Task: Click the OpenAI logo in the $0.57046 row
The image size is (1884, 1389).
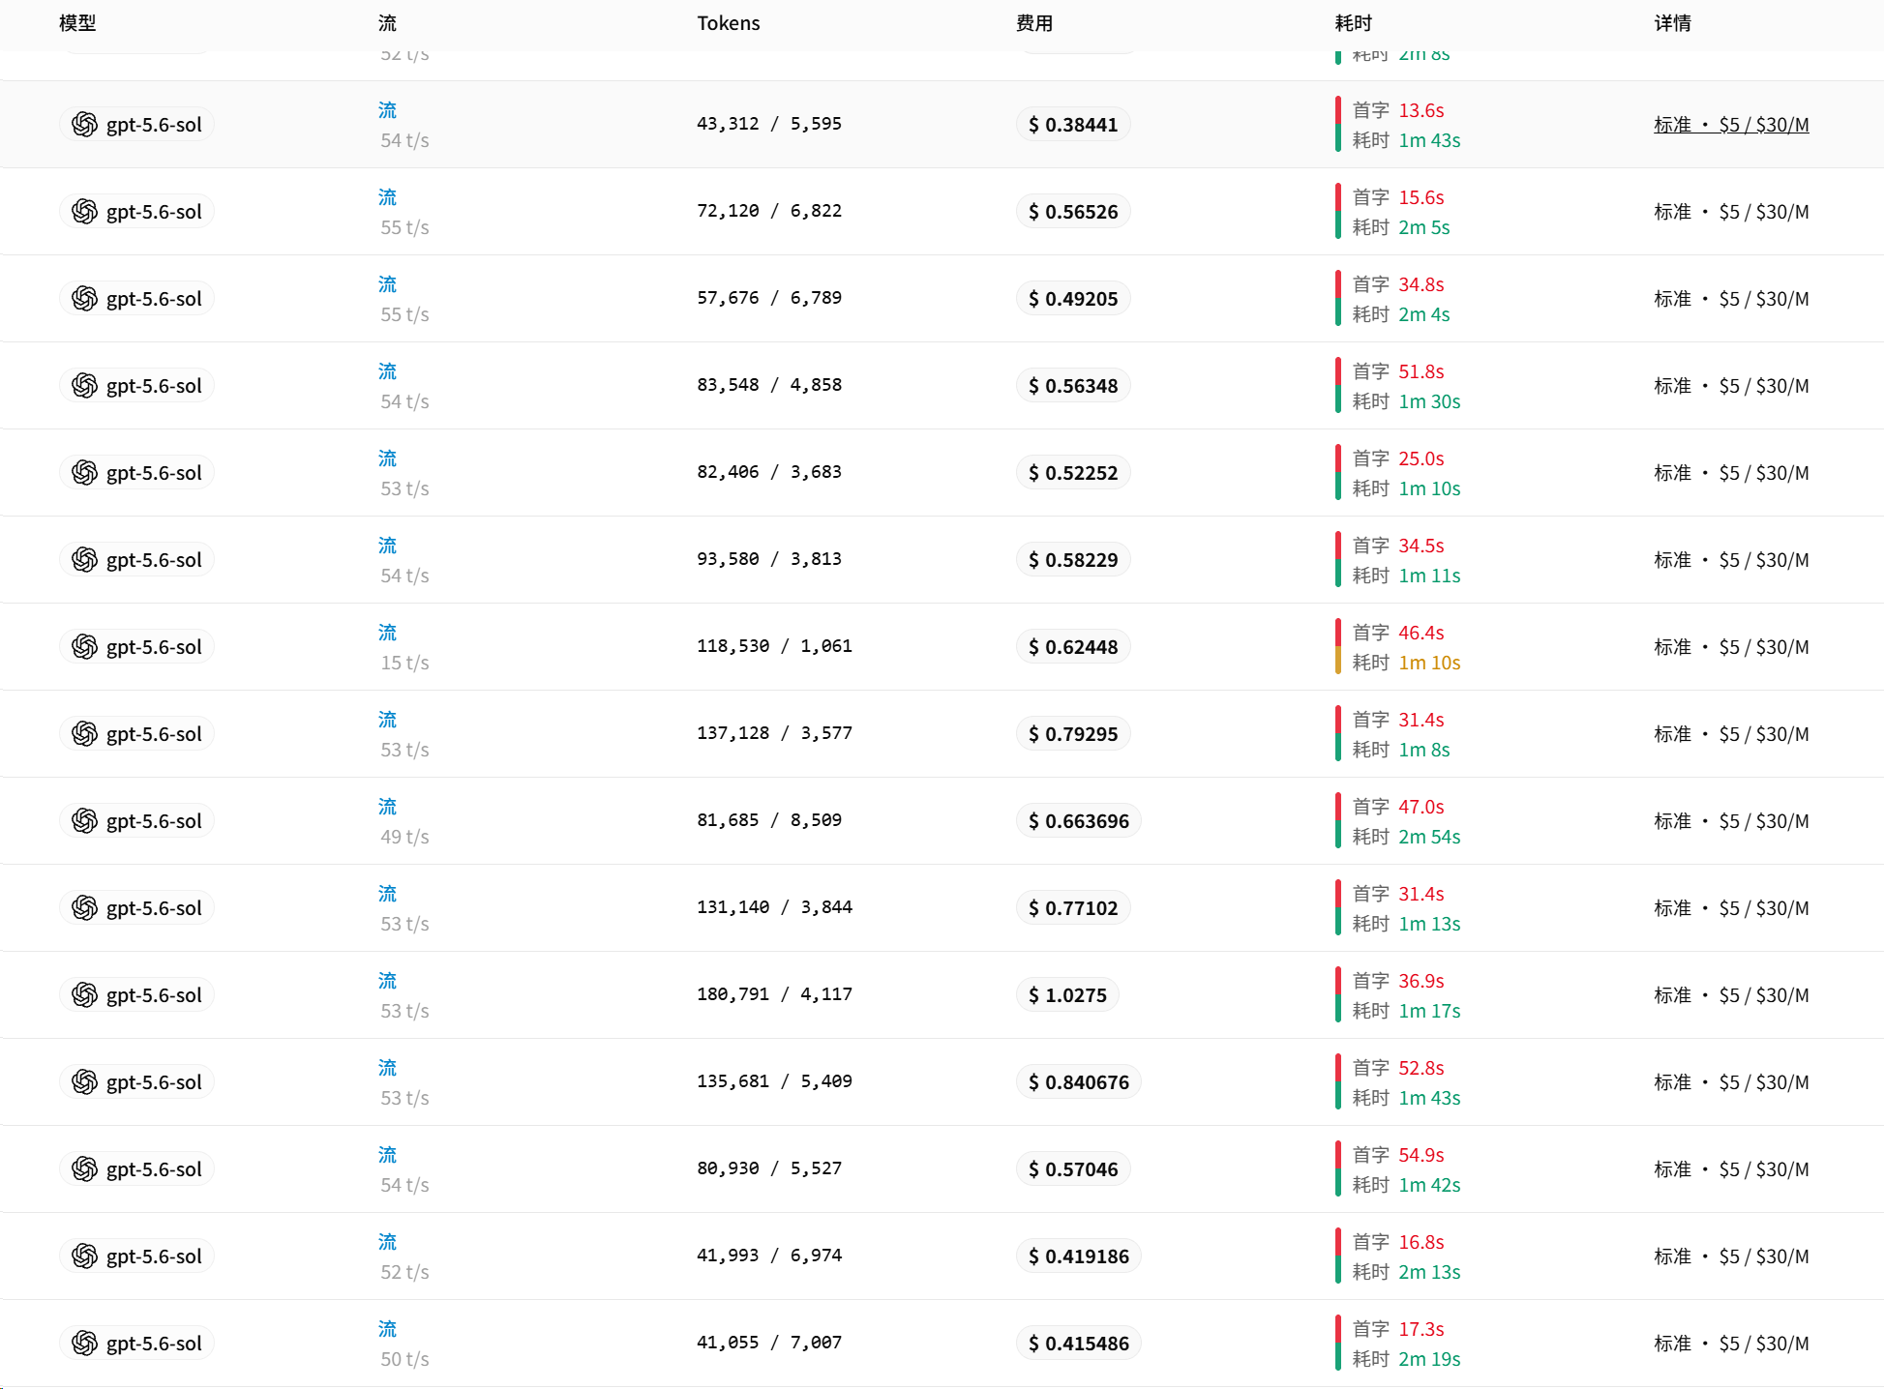Action: coord(85,1168)
